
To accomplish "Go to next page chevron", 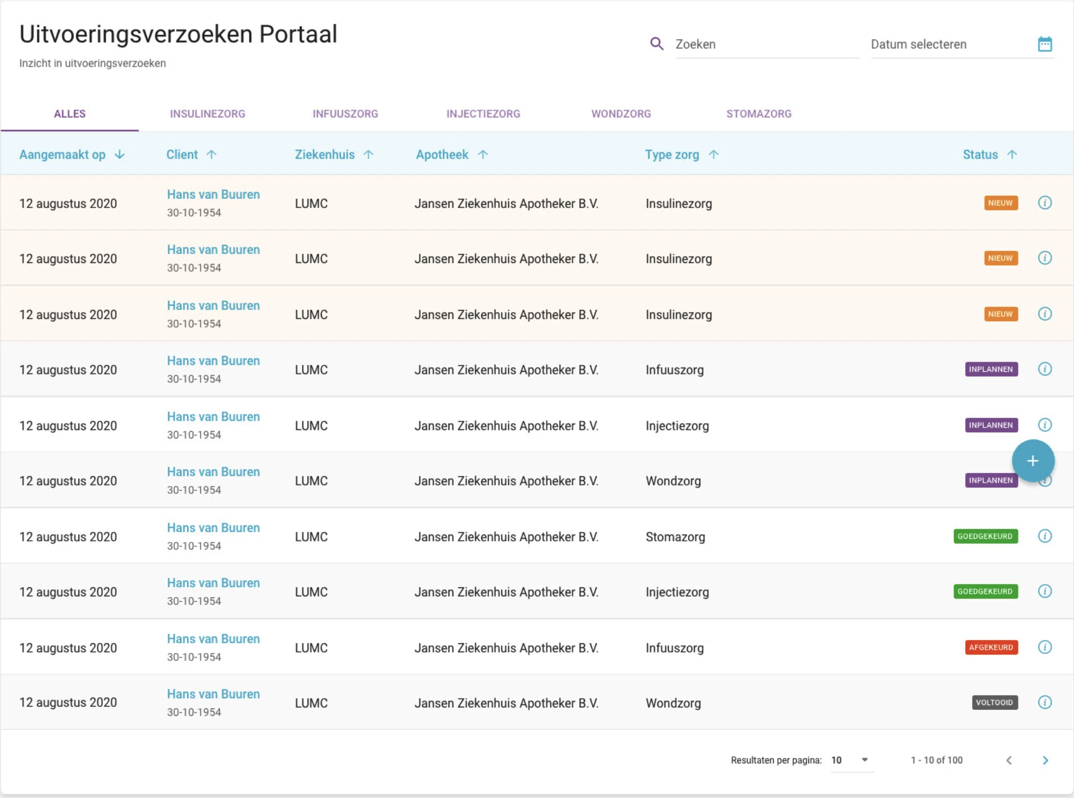I will (x=1045, y=760).
